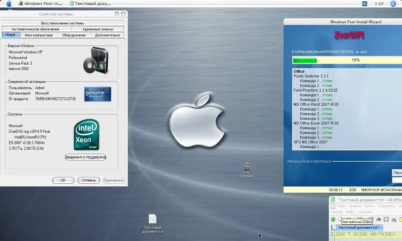
Task: Click the Intel Xeon inside logo
Action: [x=87, y=135]
